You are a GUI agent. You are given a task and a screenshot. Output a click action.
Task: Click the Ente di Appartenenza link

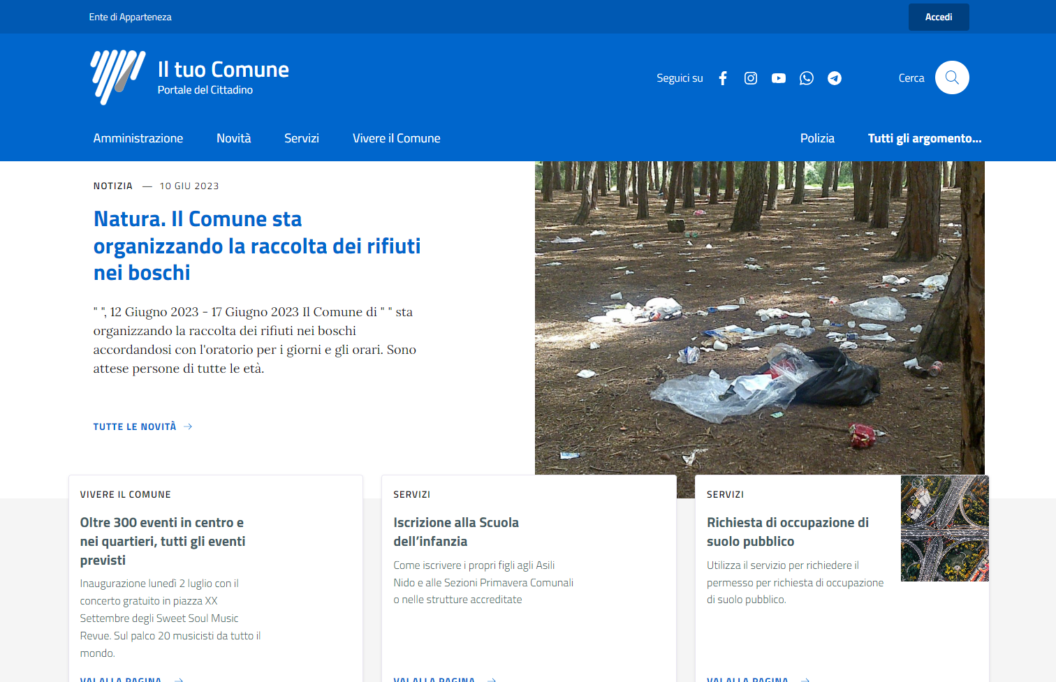coord(130,17)
